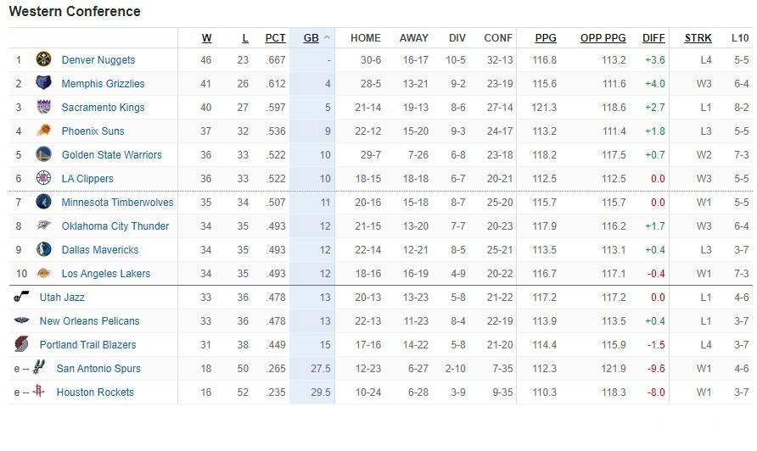Click the Memphis Grizzlies logo icon
The width and height of the screenshot is (757, 451).
43,84
